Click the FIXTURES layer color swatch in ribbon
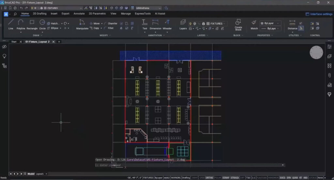This screenshot has width=334, height=180. coord(208,24)
